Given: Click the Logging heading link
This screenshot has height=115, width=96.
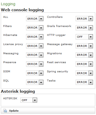Looking at the screenshot, I should tap(8, 4).
